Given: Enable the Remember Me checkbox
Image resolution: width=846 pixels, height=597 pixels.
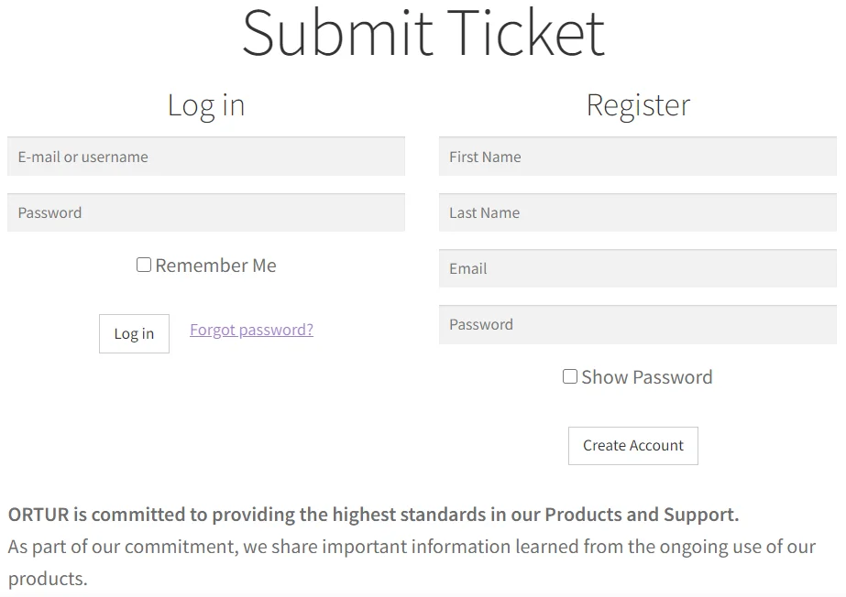Looking at the screenshot, I should tap(144, 265).
